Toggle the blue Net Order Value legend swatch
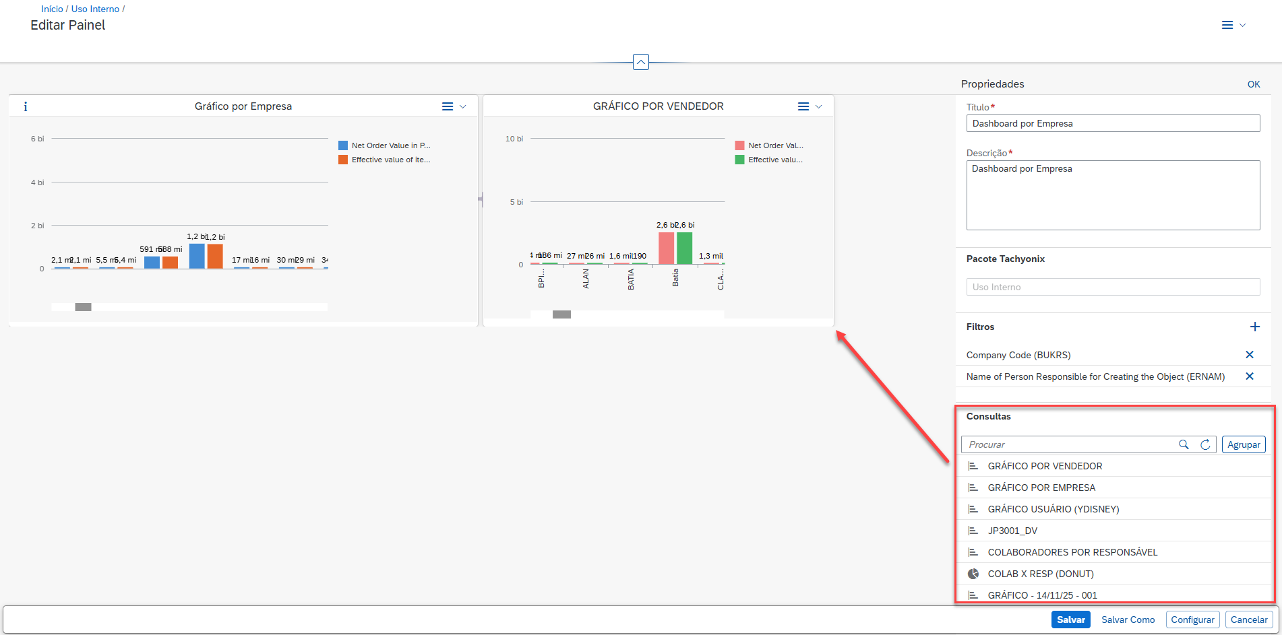Viewport: 1282px width, 635px height. [x=343, y=145]
